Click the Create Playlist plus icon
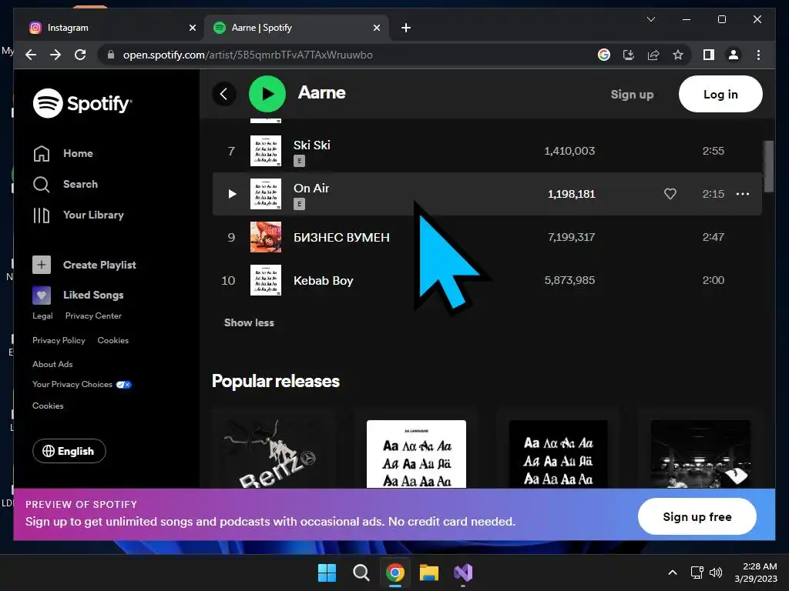Screen dimensions: 789x591 coord(42,265)
